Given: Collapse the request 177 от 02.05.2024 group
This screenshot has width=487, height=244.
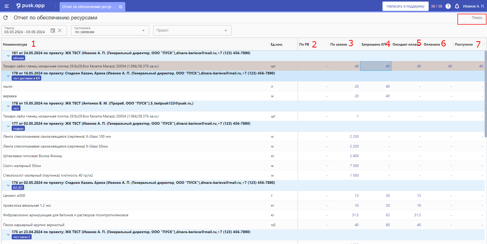Looking at the screenshot, I should (x=8, y=126).
